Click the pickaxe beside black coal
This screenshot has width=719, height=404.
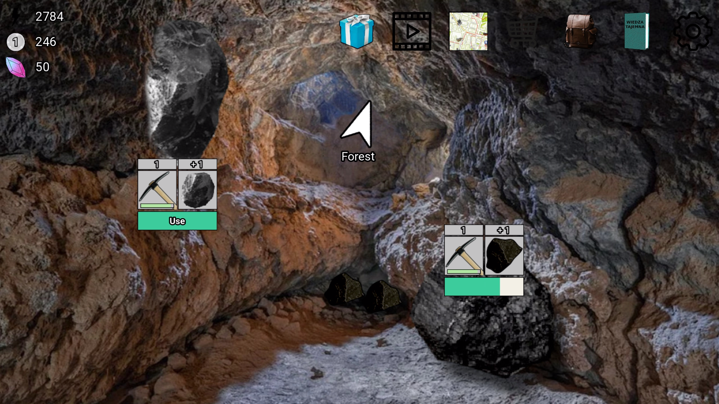tap(463, 256)
